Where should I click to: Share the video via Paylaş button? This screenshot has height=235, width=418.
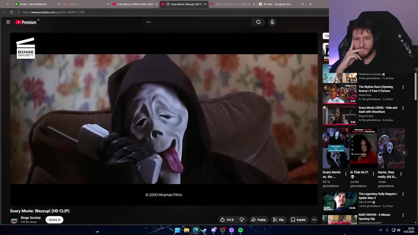point(258,220)
